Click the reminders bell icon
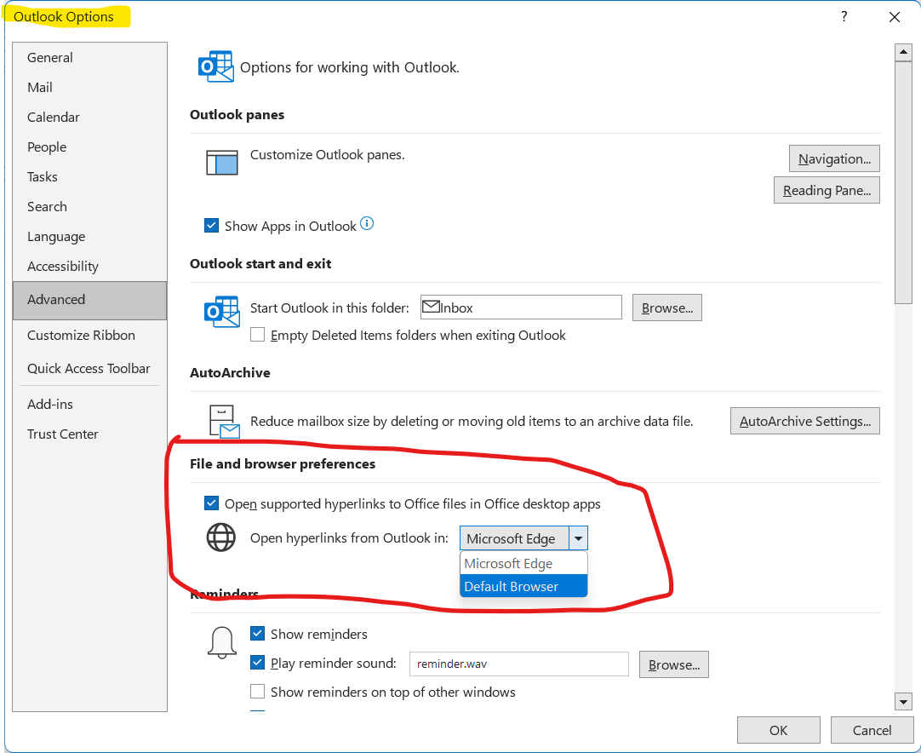This screenshot has height=753, width=921. [222, 642]
